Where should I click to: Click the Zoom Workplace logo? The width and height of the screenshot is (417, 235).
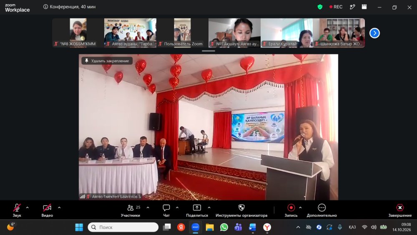click(x=17, y=8)
